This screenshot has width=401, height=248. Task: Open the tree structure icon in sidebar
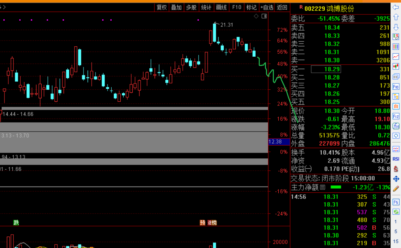click(396, 97)
